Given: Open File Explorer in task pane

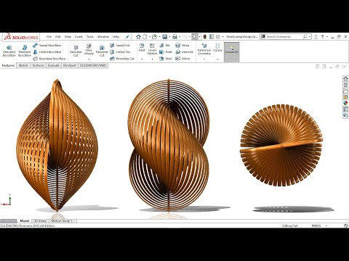Looking at the screenshot, I should 345,91.
